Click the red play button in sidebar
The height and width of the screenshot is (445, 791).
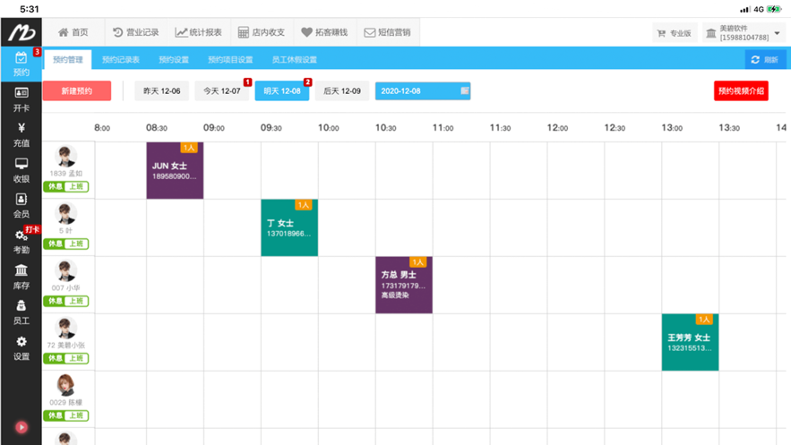click(21, 427)
